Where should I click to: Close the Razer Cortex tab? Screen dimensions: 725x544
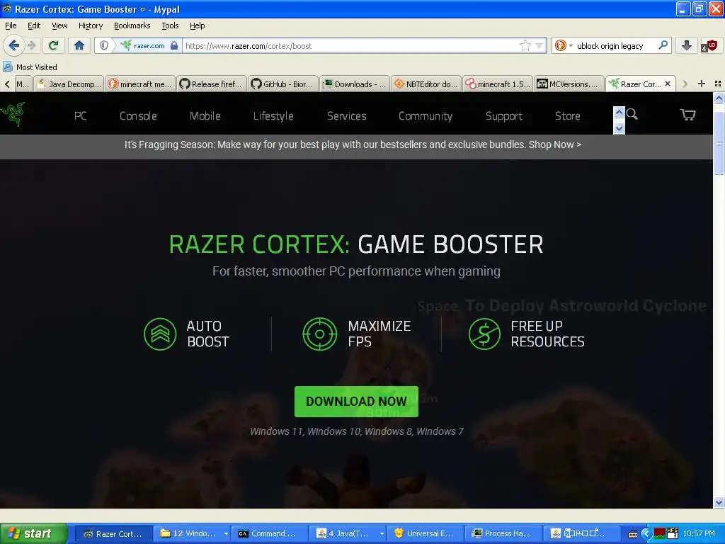coord(668,84)
